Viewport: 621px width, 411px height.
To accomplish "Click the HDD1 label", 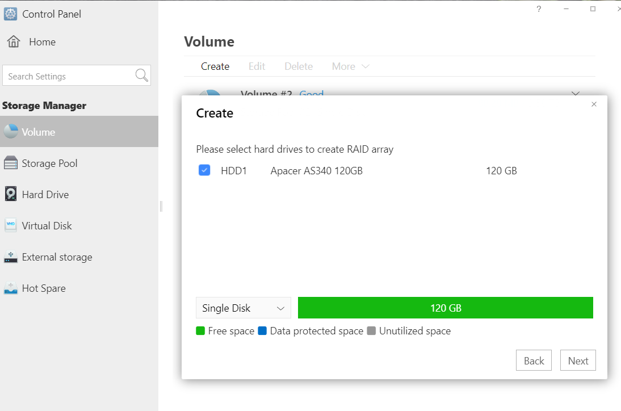I will (x=234, y=171).
